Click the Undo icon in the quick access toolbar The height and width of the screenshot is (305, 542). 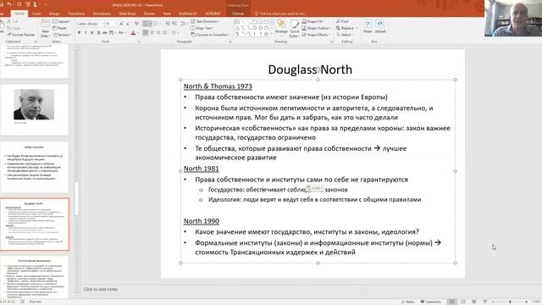9,4
